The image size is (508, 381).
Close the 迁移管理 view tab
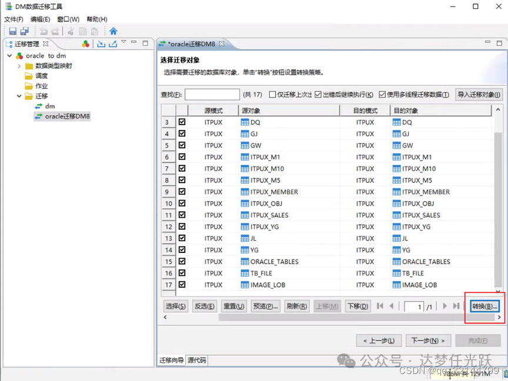(46, 43)
